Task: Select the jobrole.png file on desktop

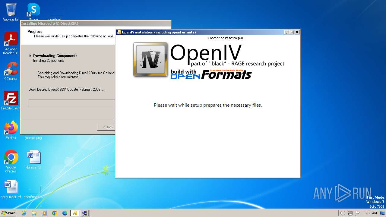Action: pyautogui.click(x=33, y=137)
